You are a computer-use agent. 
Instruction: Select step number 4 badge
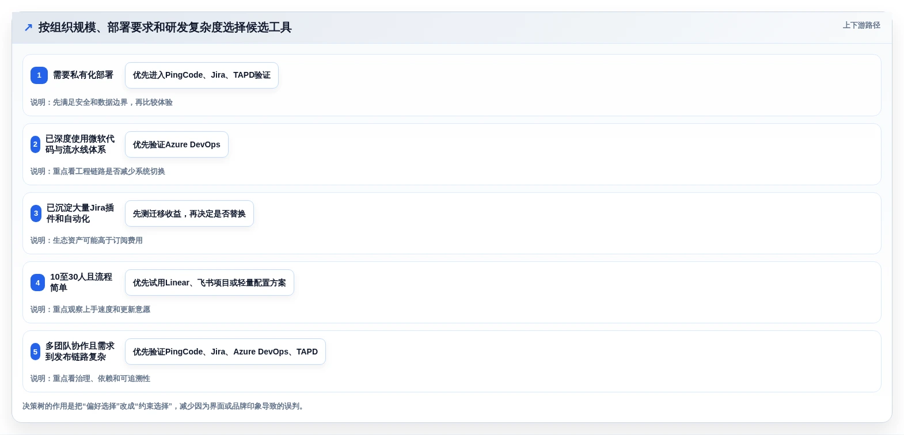pos(37,283)
